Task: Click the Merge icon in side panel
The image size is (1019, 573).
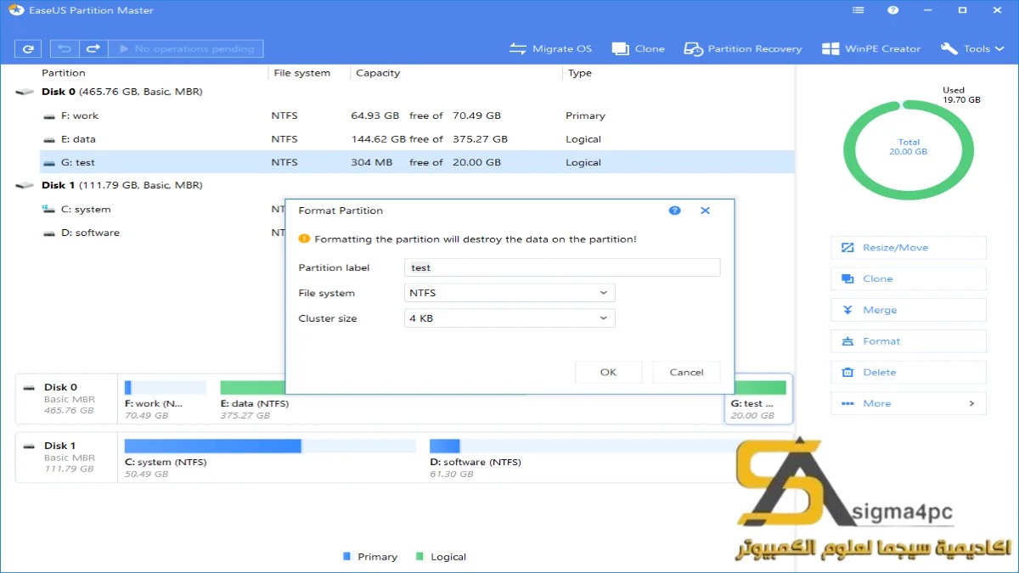Action: click(x=847, y=310)
